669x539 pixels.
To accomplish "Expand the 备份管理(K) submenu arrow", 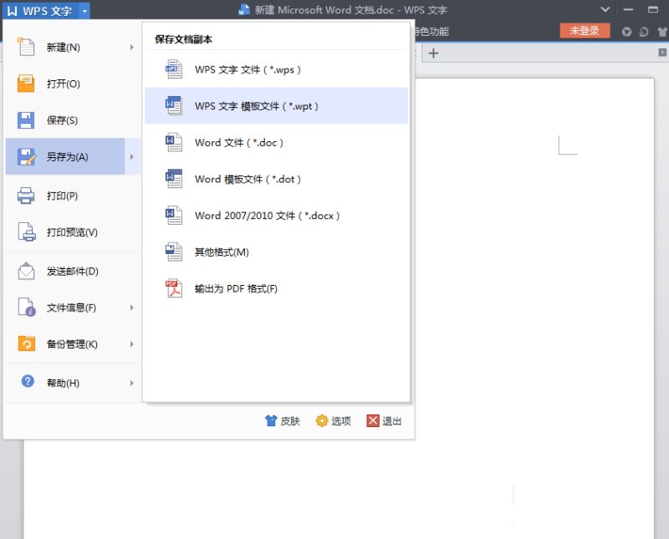I will 132,343.
